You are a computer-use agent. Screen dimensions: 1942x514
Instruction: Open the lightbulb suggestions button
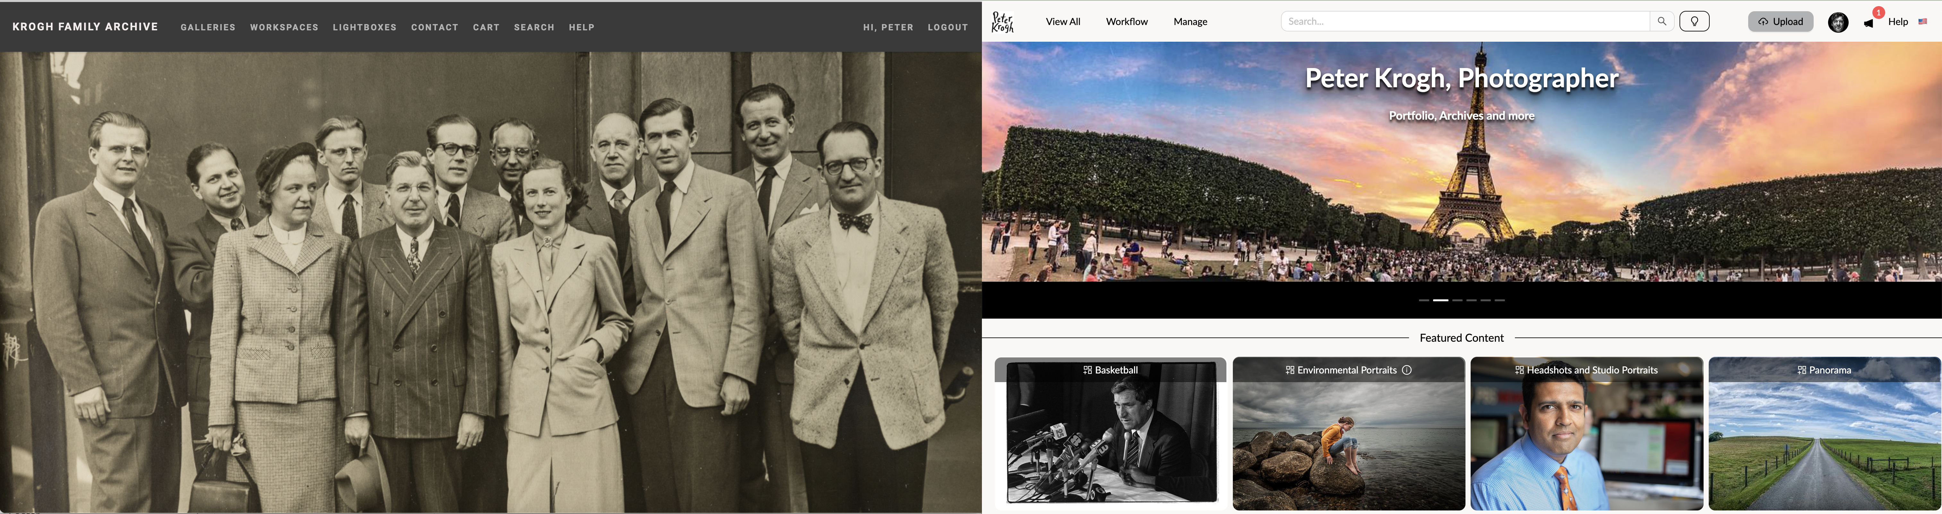coord(1694,21)
